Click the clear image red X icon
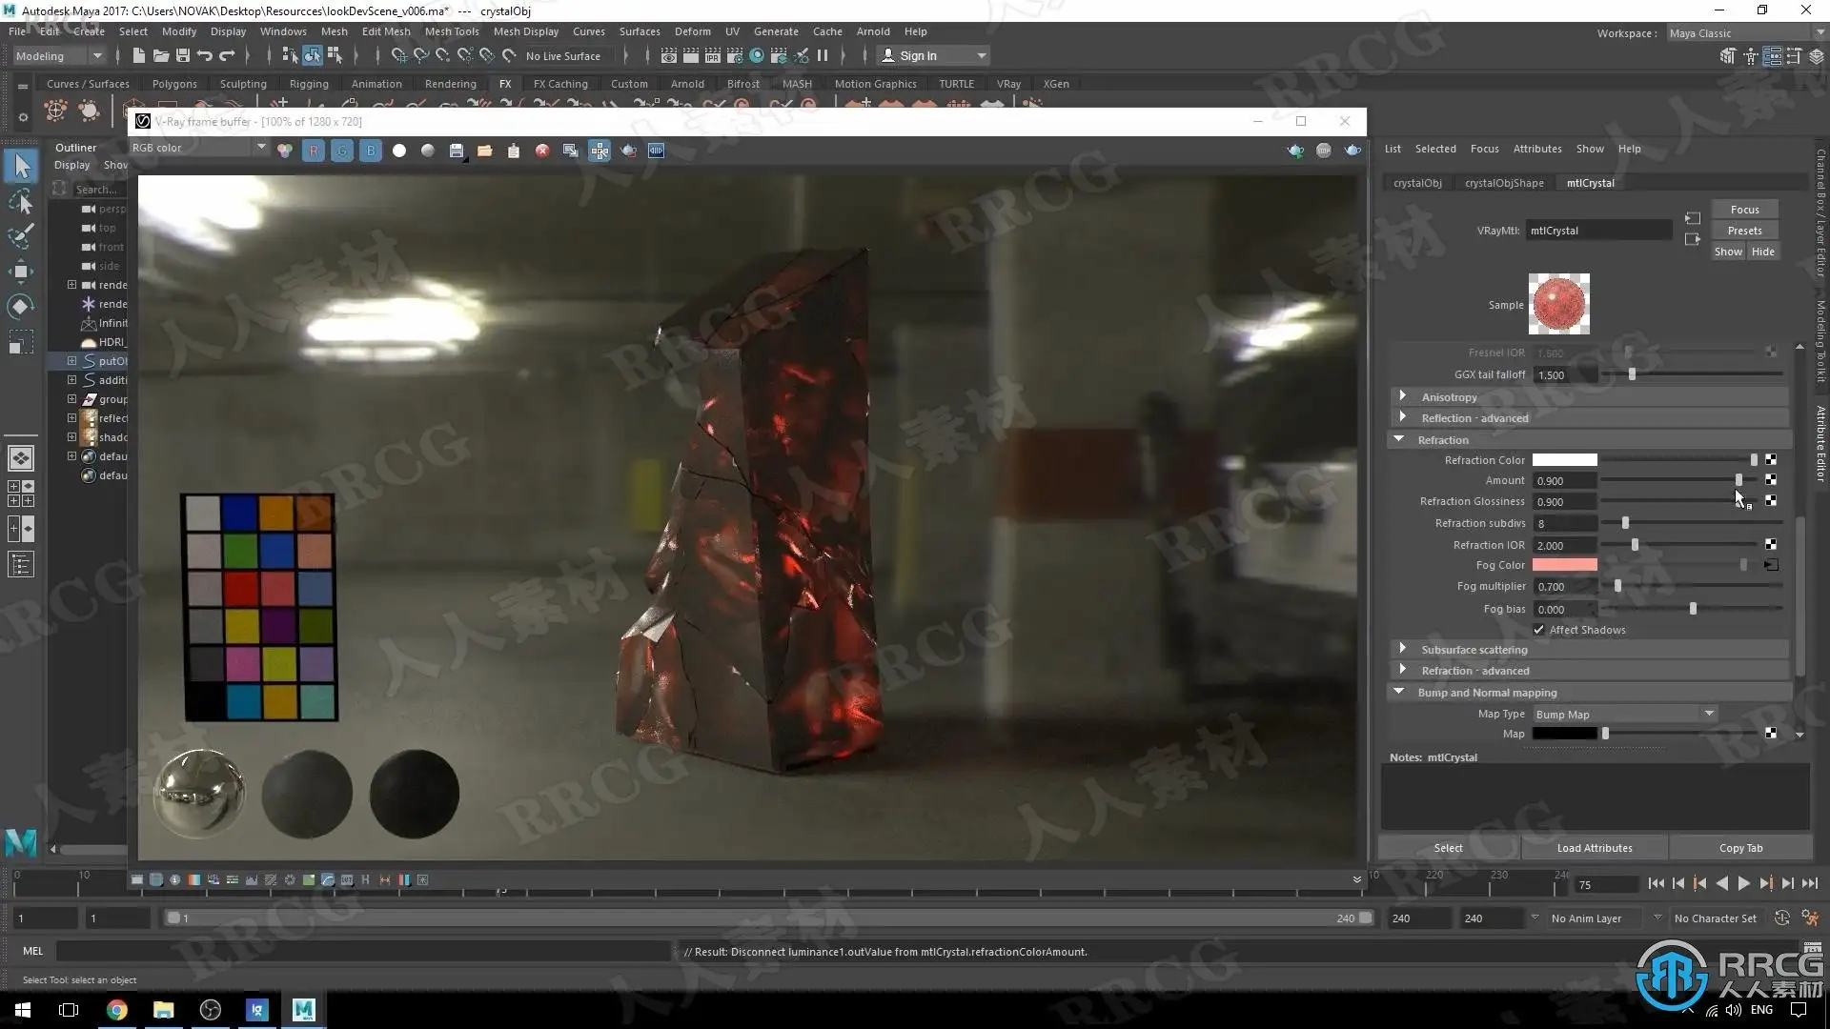Viewport: 1830px width, 1029px height. tap(542, 151)
